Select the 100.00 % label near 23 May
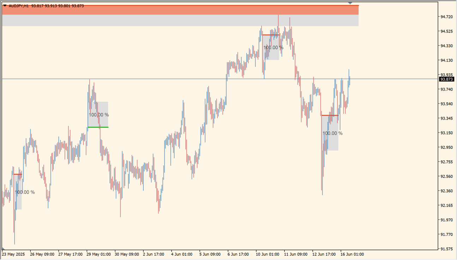Image resolution: width=457 pixels, height=260 pixels. 25,192
